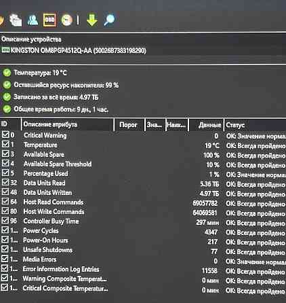The width and height of the screenshot is (286, 303).
Task: Click the Critical Warning attribute name
Action: point(45,135)
